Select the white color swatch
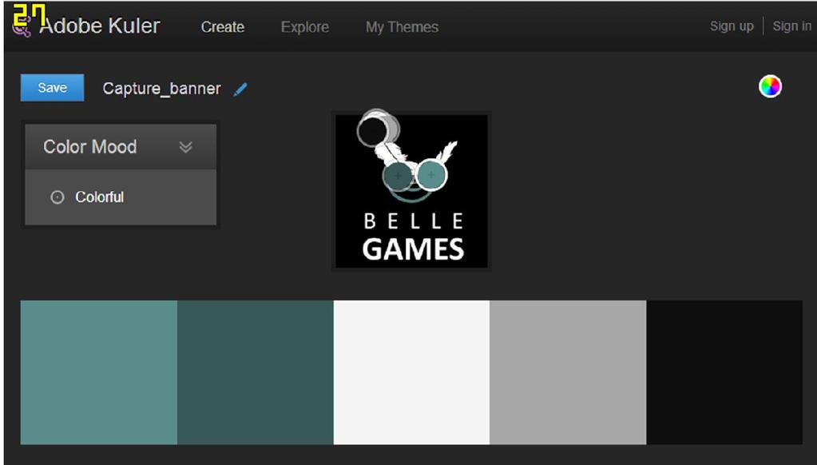This screenshot has width=817, height=465. coord(411,372)
